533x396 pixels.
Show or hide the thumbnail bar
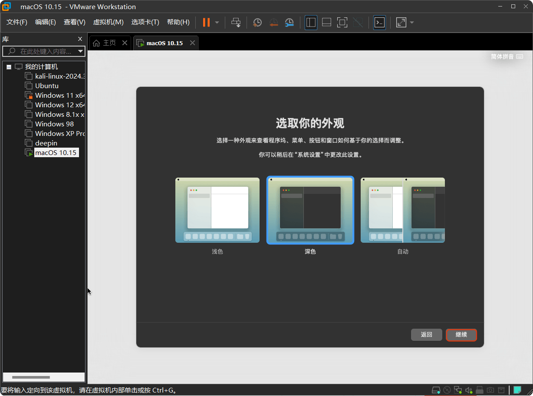pos(326,22)
